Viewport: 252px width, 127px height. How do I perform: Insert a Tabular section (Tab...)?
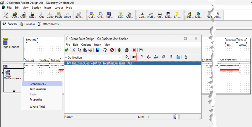click(x=109, y=15)
